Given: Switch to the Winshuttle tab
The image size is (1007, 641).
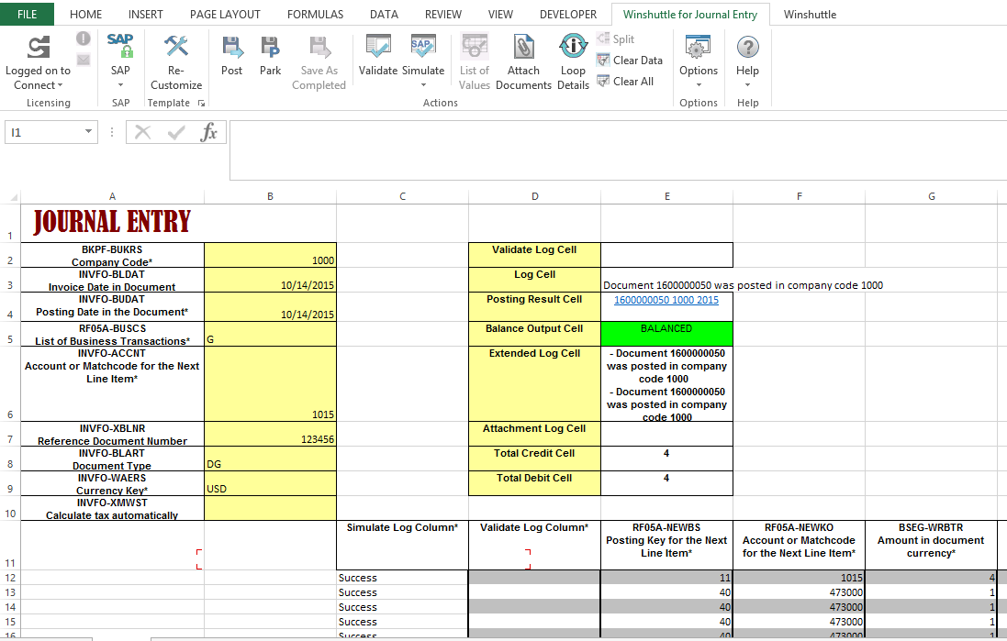Looking at the screenshot, I should click(x=810, y=14).
